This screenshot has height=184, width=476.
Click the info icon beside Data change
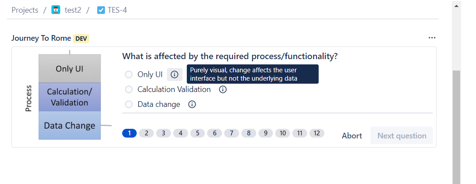pos(192,104)
